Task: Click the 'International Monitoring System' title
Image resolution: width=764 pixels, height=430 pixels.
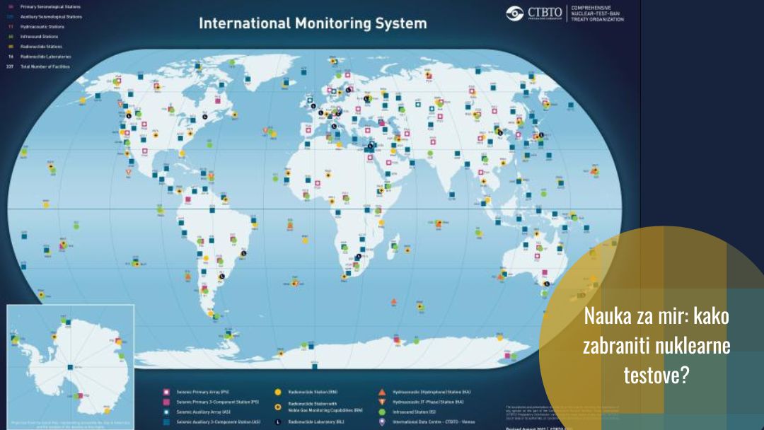Action: click(x=313, y=23)
